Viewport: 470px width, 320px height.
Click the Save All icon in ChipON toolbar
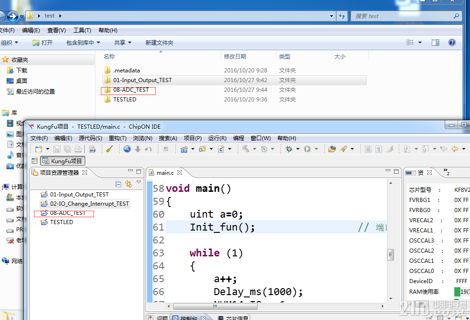point(68,149)
